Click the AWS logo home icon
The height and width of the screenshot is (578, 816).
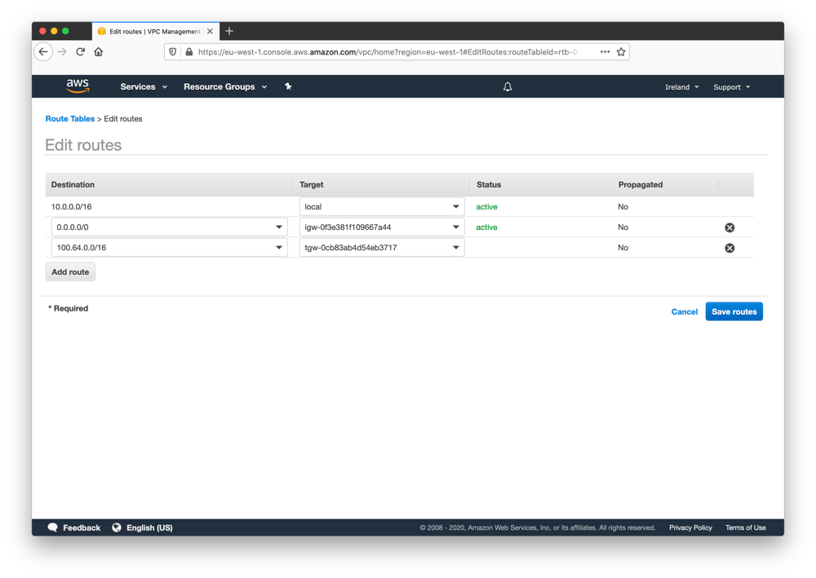(78, 86)
